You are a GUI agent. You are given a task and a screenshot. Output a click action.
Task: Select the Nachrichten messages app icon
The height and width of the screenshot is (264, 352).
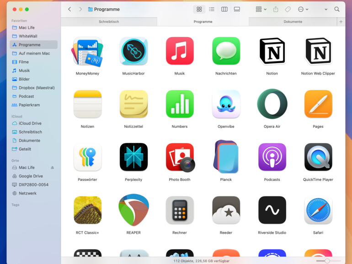pyautogui.click(x=226, y=51)
